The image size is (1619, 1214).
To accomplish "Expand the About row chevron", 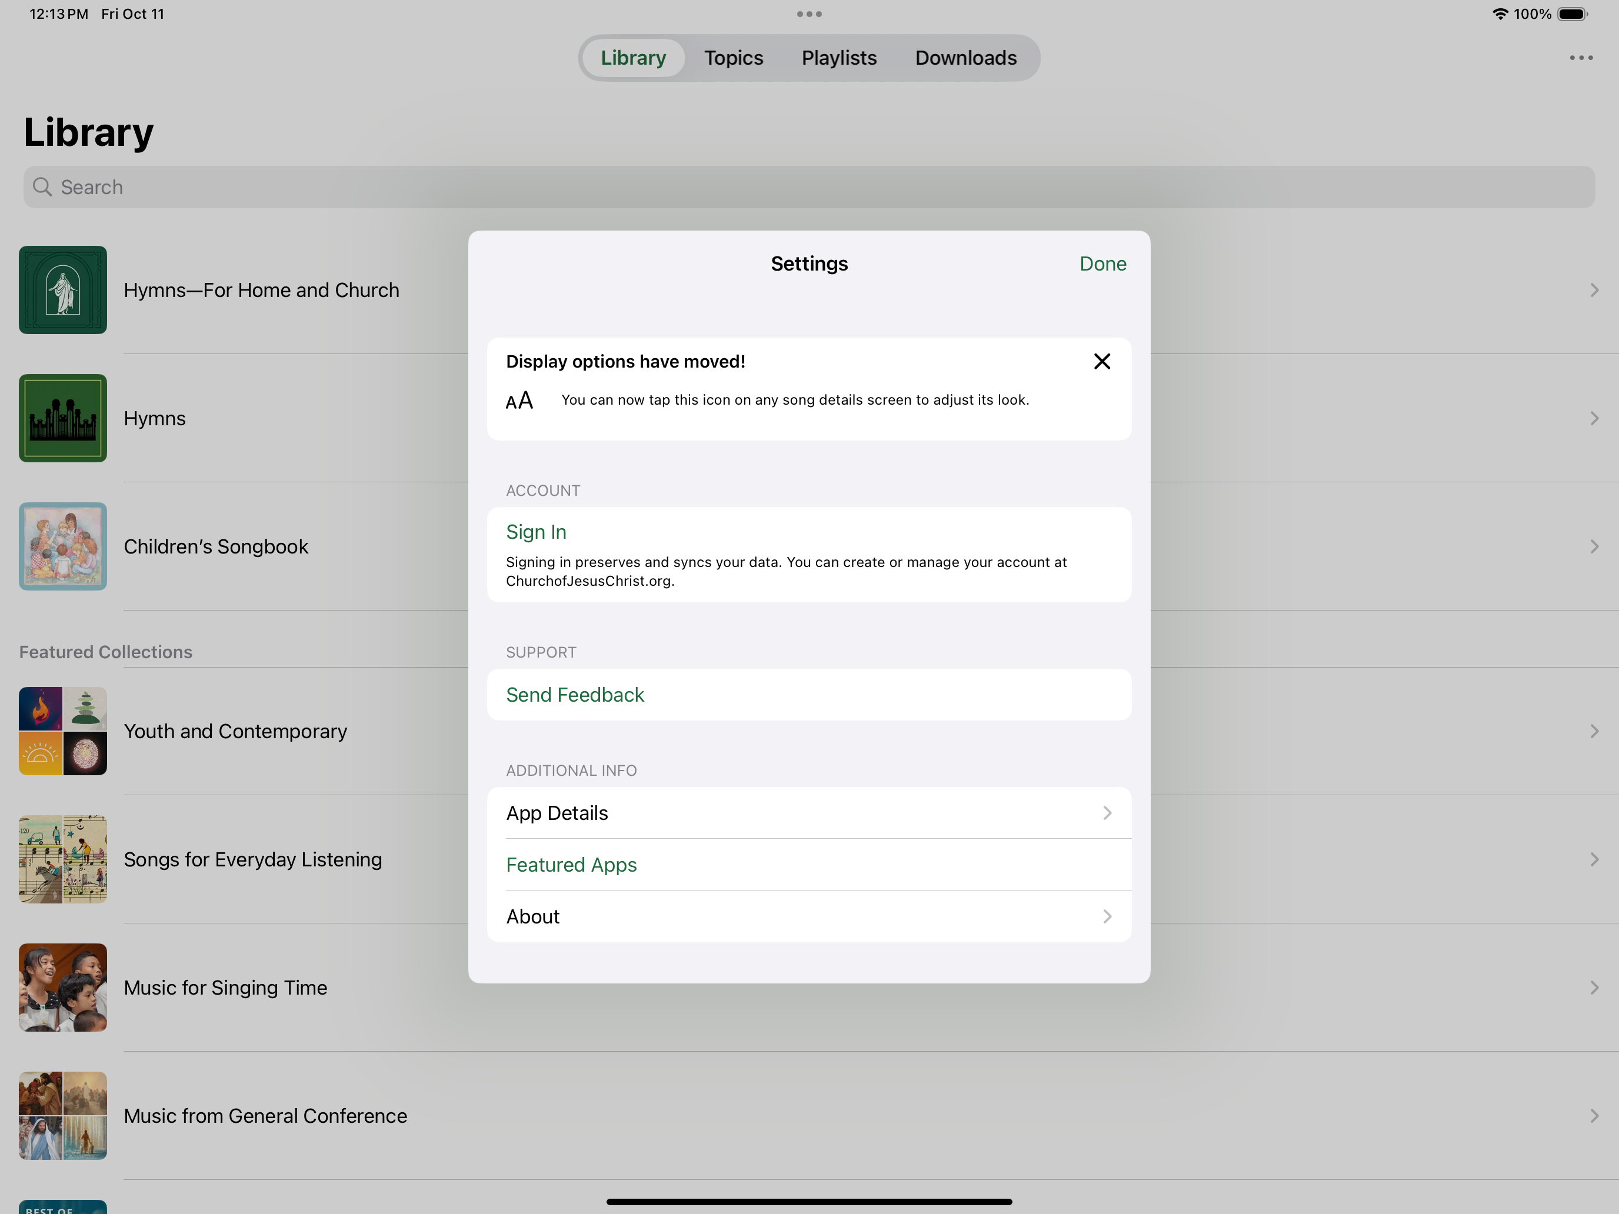I will pos(1107,916).
